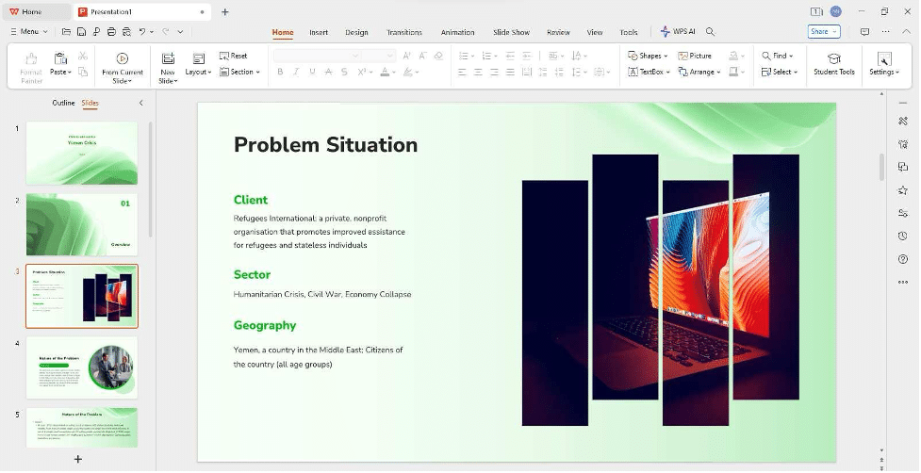Open the font name combo box
This screenshot has width=921, height=473.
[x=317, y=56]
